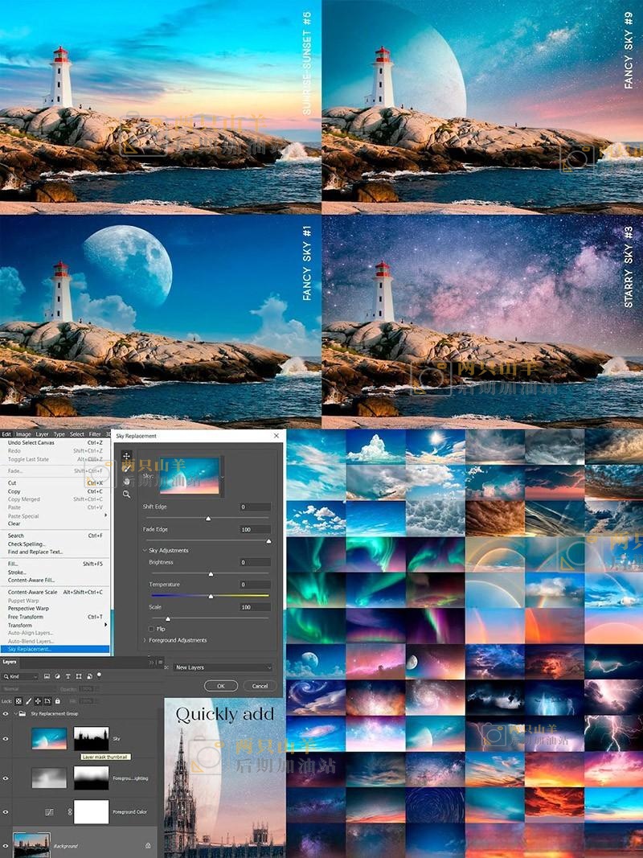643x858 pixels.
Task: Select the Zoom tool in Sky Replacement
Action: click(126, 495)
